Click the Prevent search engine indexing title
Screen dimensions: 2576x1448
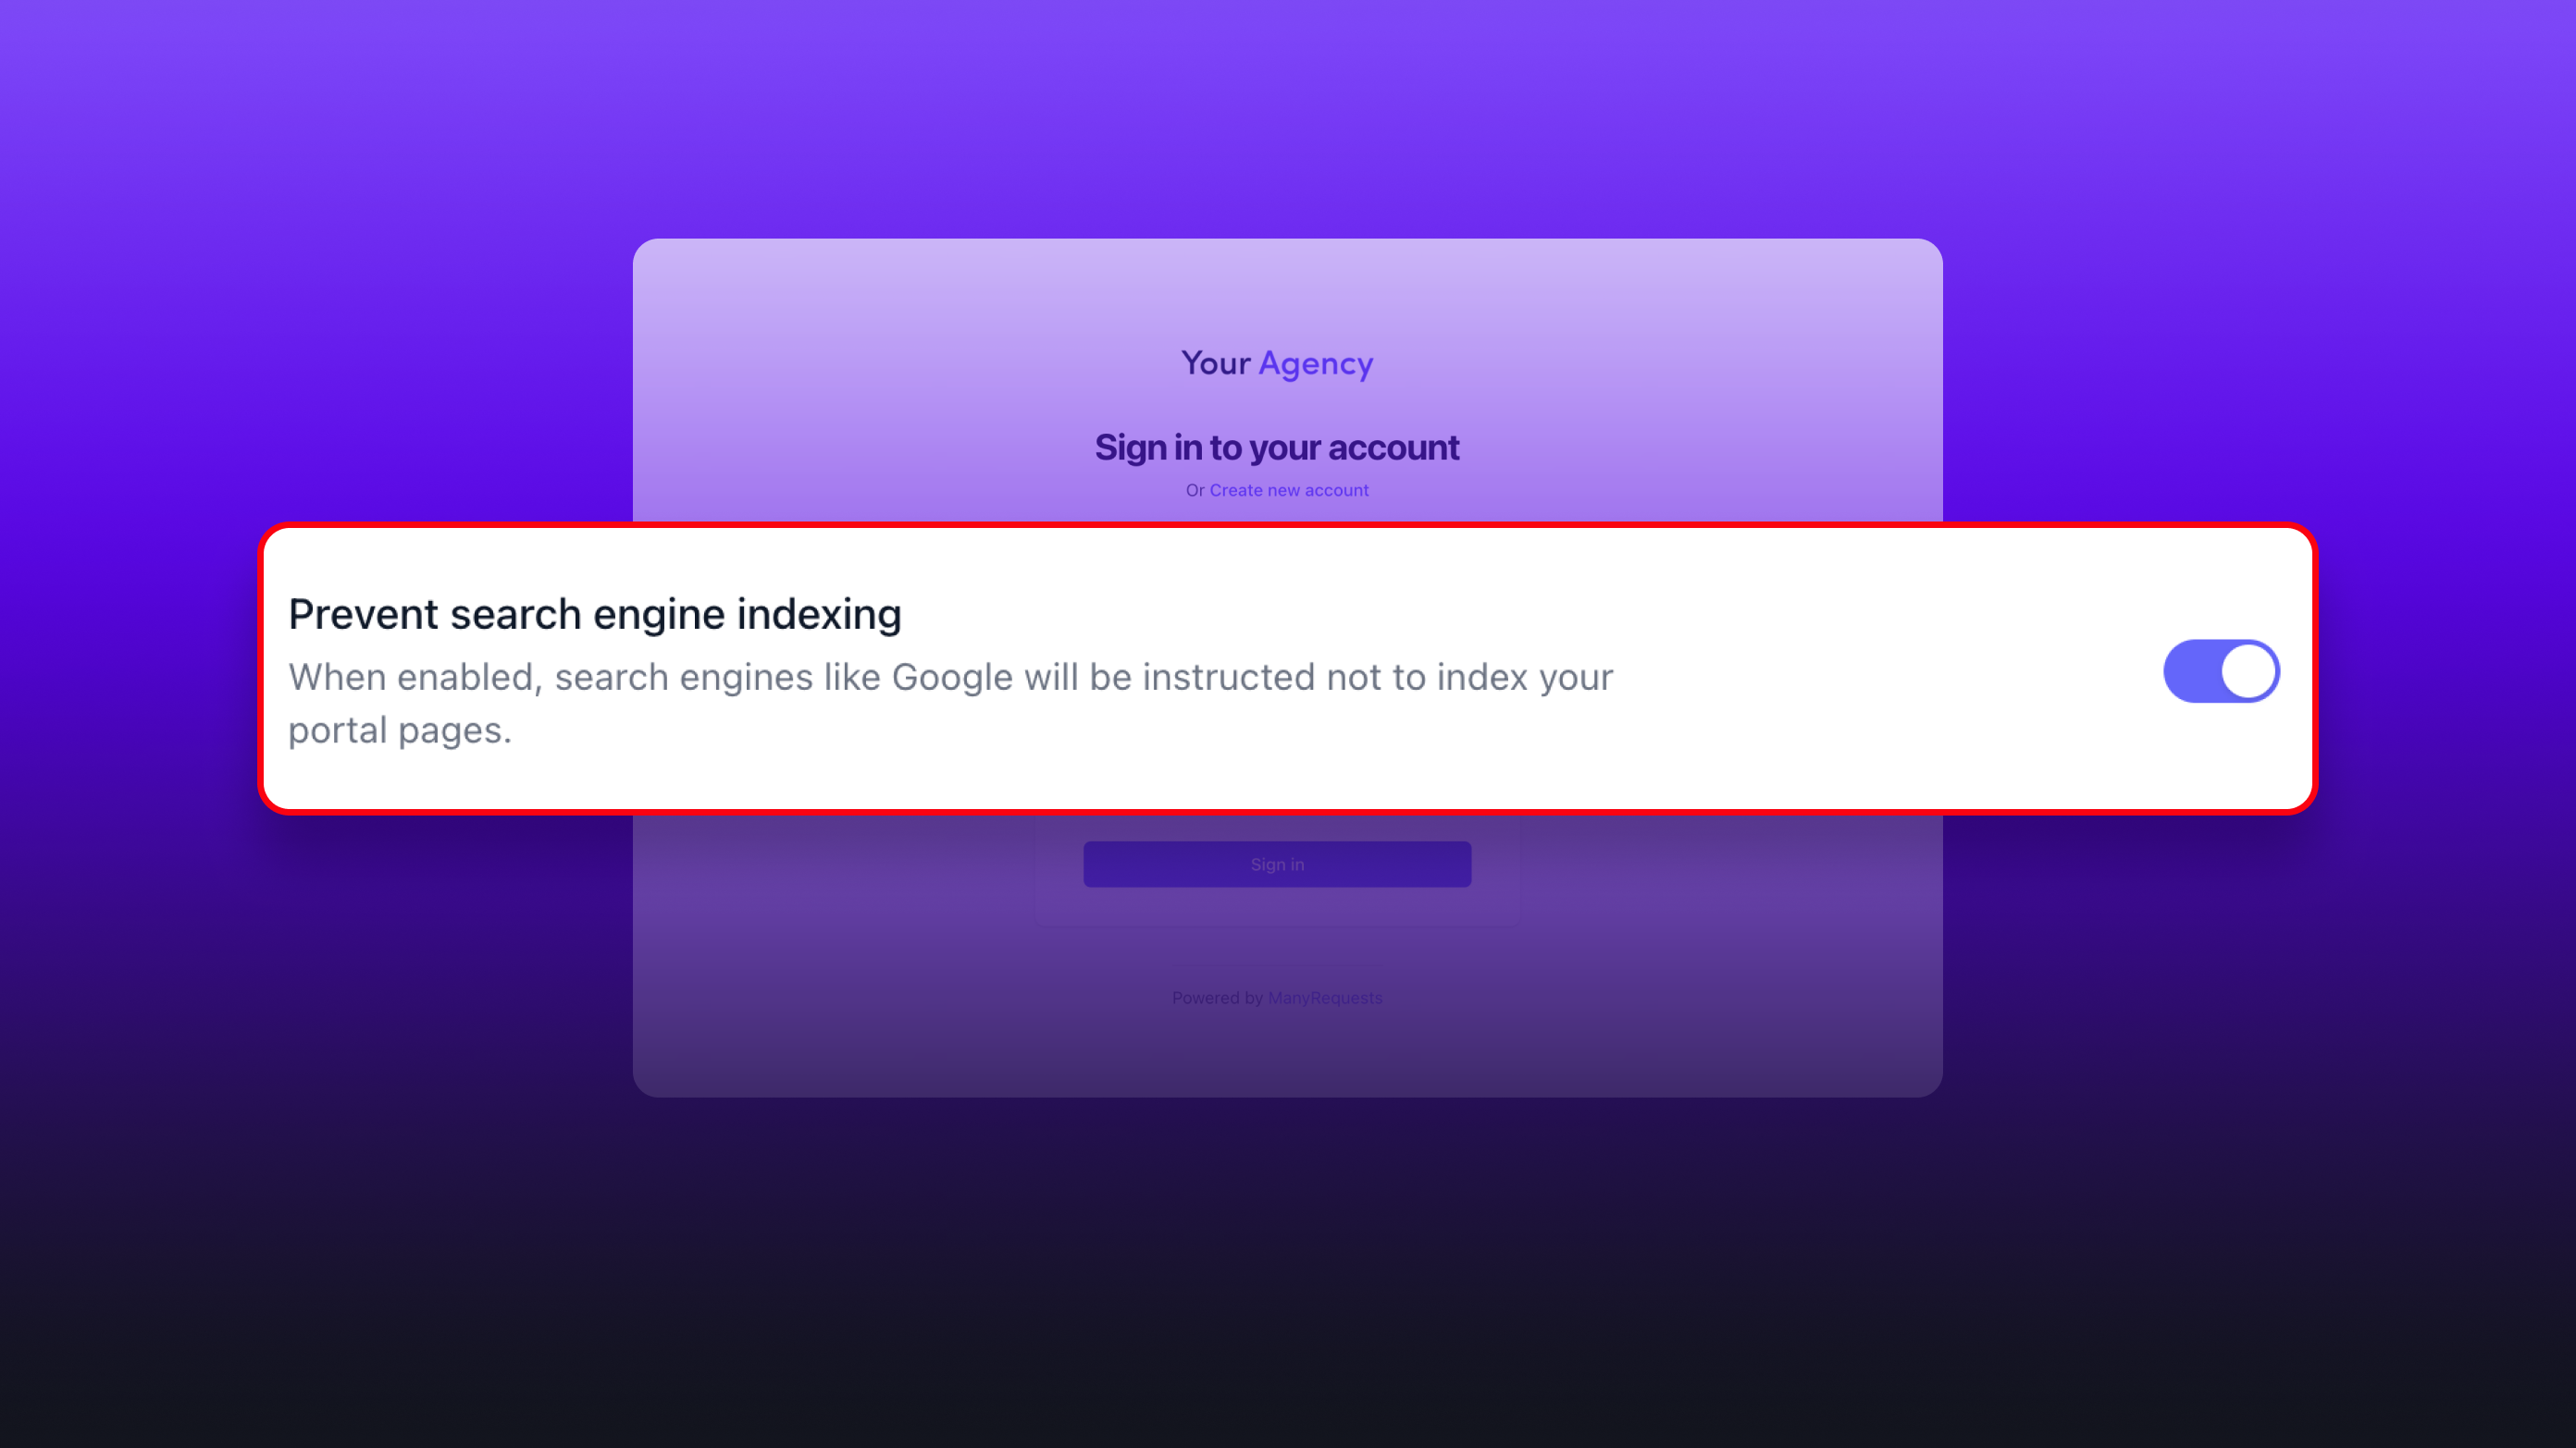pyautogui.click(x=595, y=614)
